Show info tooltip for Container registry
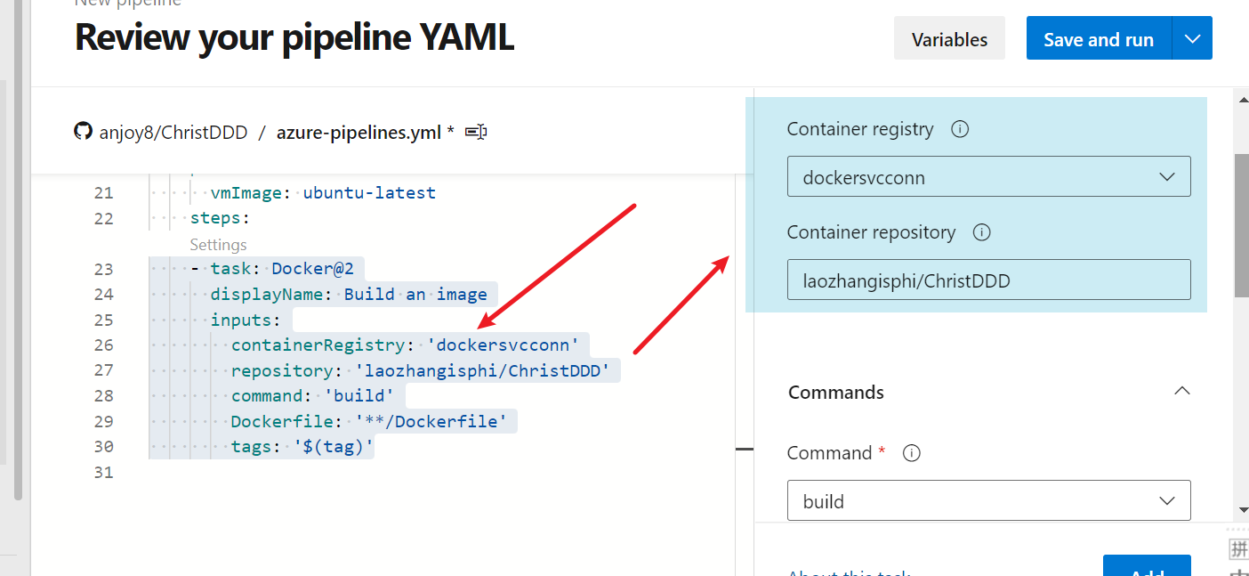This screenshot has width=1249, height=576. tap(960, 129)
